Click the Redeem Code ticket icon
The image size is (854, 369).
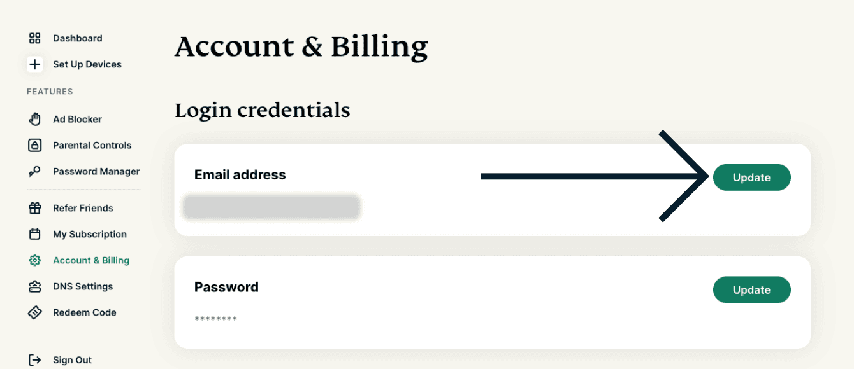click(35, 312)
